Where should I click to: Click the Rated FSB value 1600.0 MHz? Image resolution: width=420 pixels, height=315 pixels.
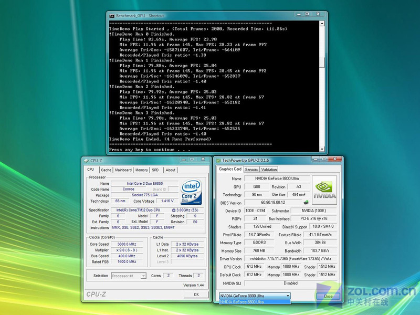click(x=127, y=261)
